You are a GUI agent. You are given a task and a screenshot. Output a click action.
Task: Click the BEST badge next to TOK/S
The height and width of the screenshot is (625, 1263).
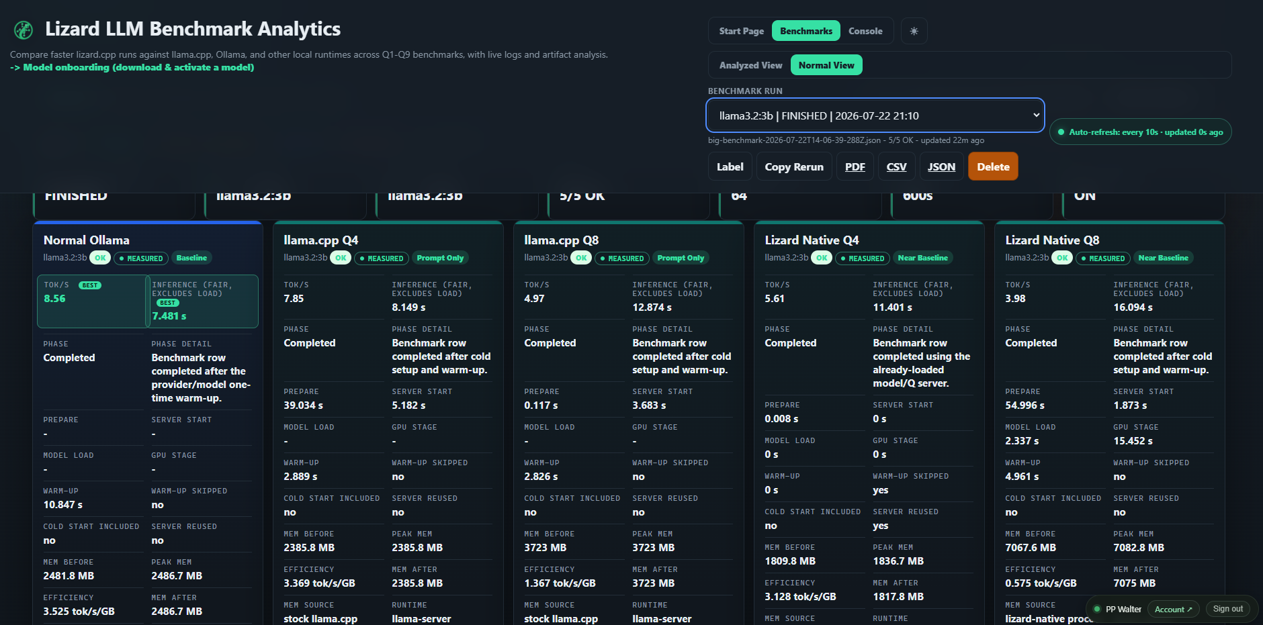point(90,285)
